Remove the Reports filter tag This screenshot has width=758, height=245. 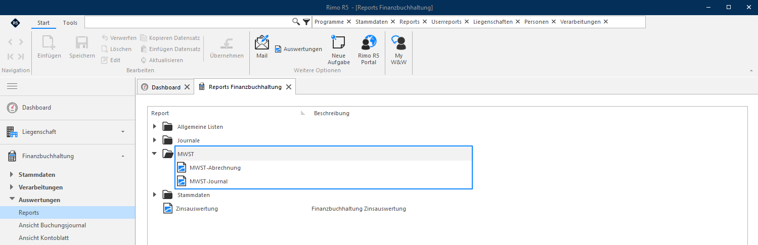tap(425, 22)
